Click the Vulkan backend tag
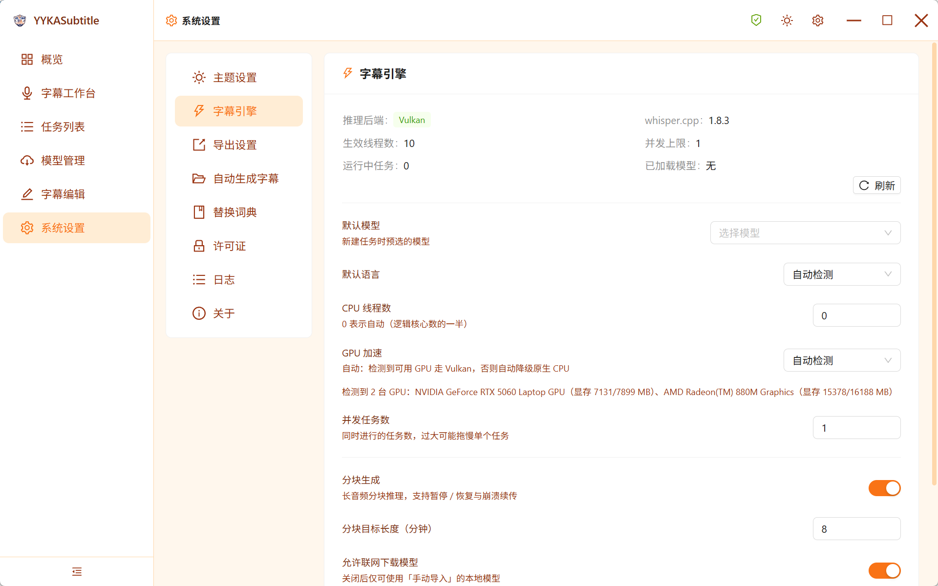Image resolution: width=938 pixels, height=586 pixels. tap(412, 120)
